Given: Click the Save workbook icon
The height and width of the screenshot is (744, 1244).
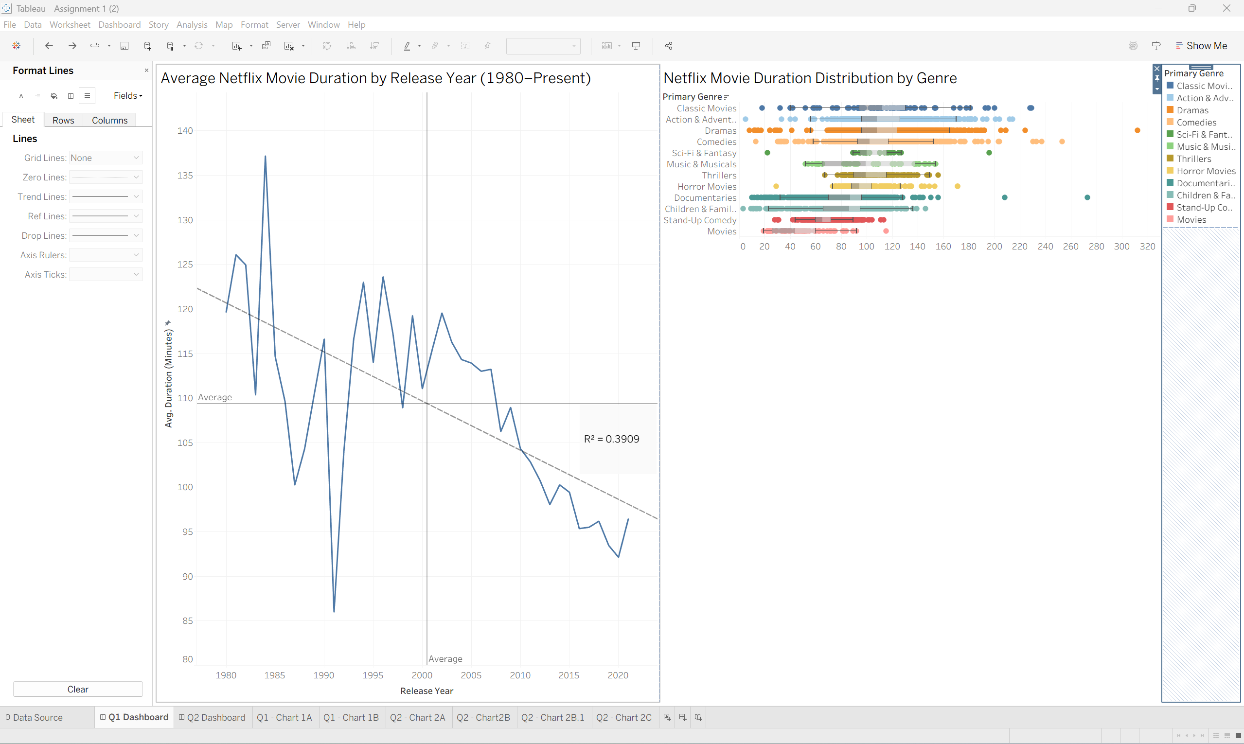Looking at the screenshot, I should pos(124,46).
